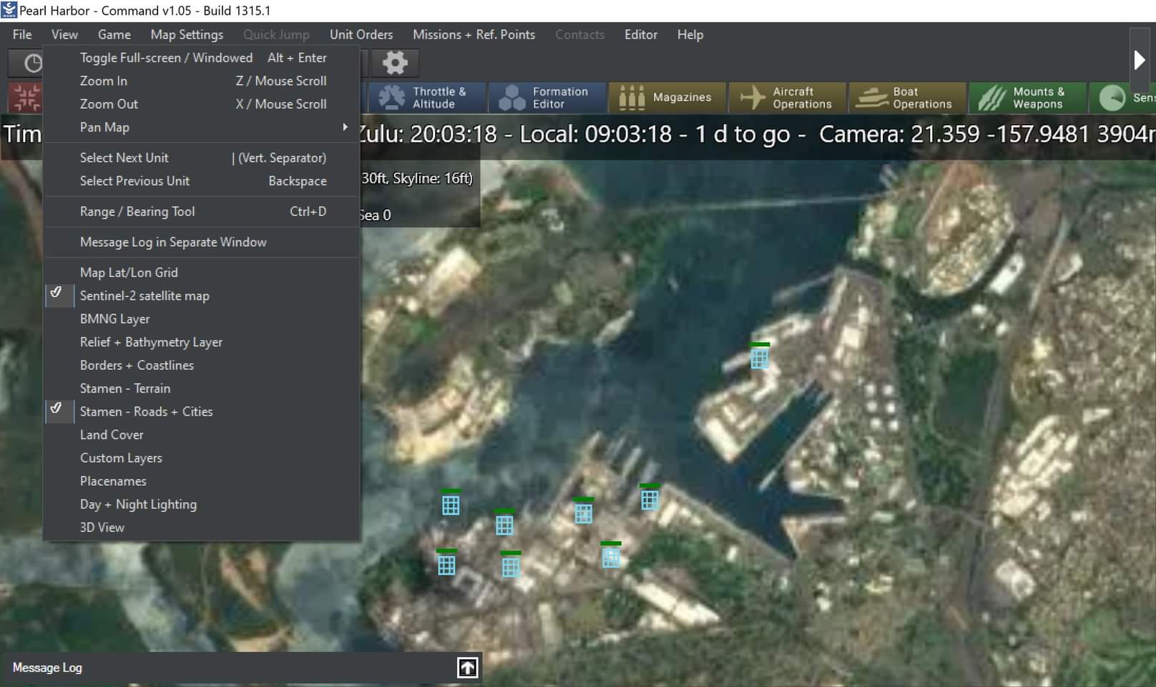Image resolution: width=1156 pixels, height=687 pixels.
Task: Toggle the Land Cover layer
Action: [201, 435]
